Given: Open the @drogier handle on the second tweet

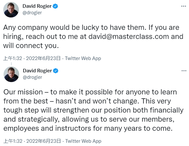Looking at the screenshot, I should coord(32,77).
